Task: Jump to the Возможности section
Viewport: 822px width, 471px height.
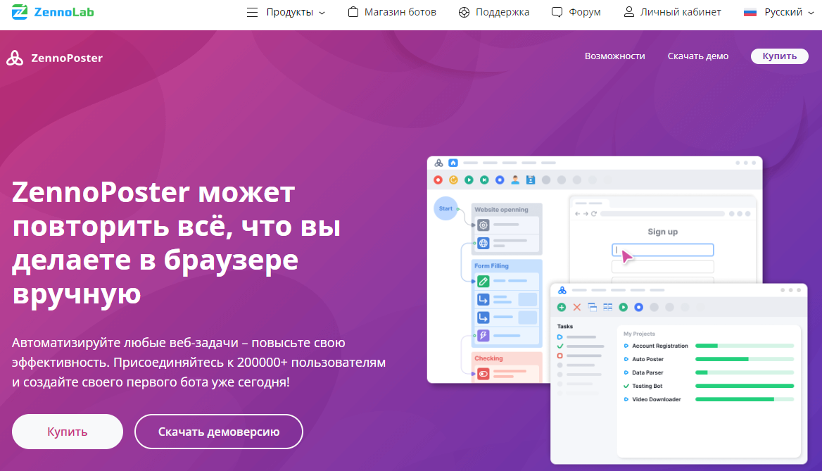Action: (x=615, y=56)
